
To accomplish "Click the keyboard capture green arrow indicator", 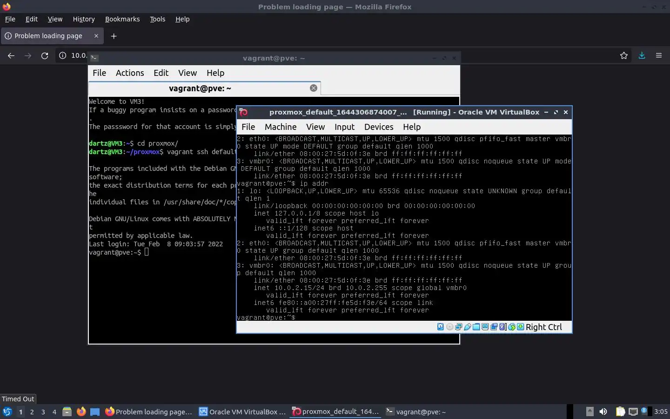I will [x=520, y=327].
